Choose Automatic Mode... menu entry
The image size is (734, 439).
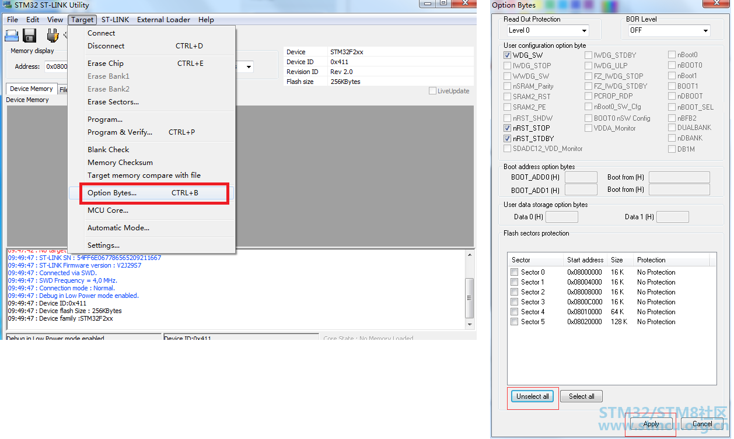coord(152,228)
